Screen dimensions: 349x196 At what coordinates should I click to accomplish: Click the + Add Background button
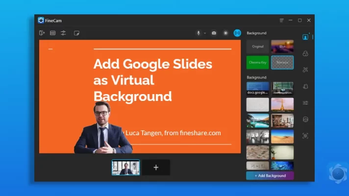270,176
